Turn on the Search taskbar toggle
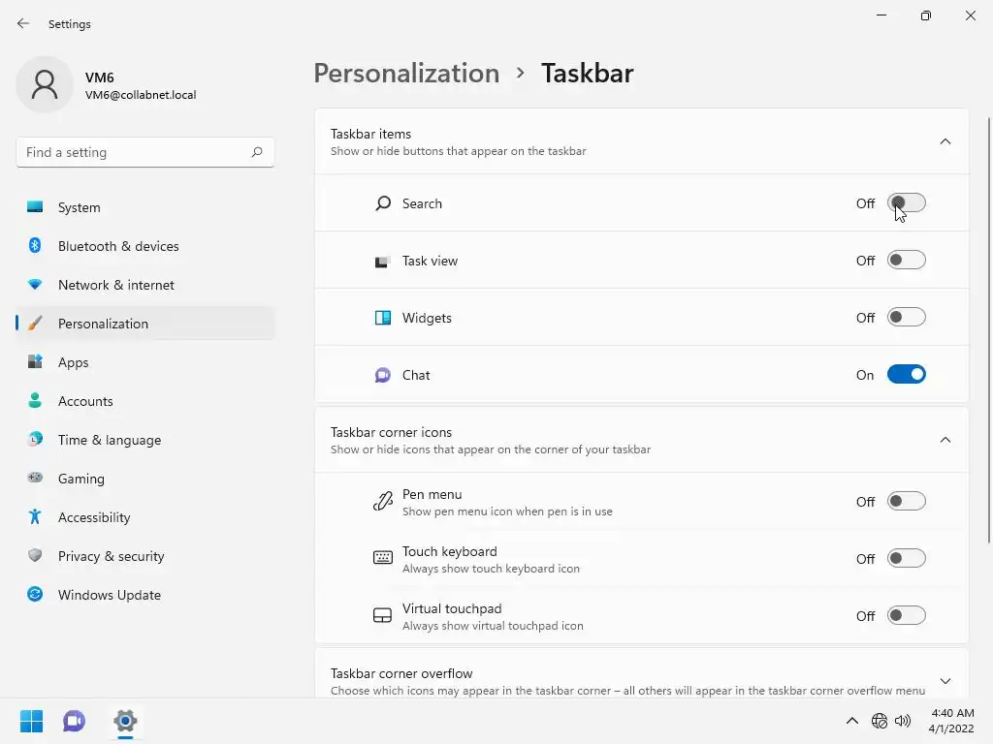The height and width of the screenshot is (744, 993). [x=907, y=203]
